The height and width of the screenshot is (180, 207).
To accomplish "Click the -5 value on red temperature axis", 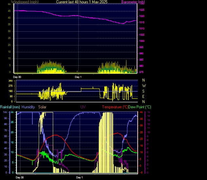I will [141, 172].
